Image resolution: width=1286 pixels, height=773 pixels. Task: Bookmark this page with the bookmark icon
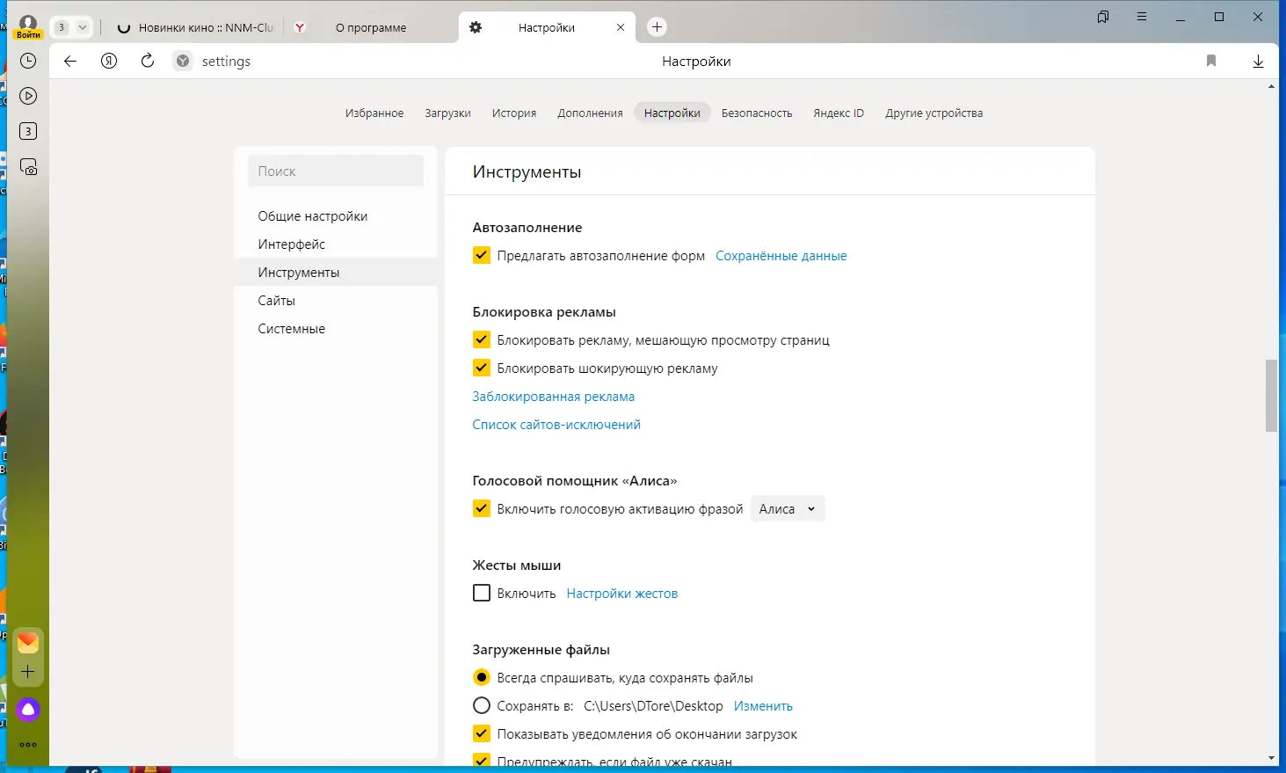tap(1211, 61)
